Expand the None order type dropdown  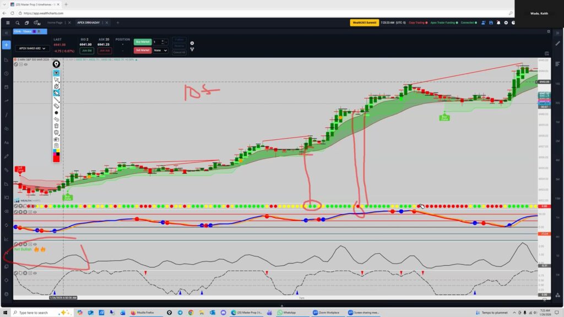pyautogui.click(x=161, y=50)
